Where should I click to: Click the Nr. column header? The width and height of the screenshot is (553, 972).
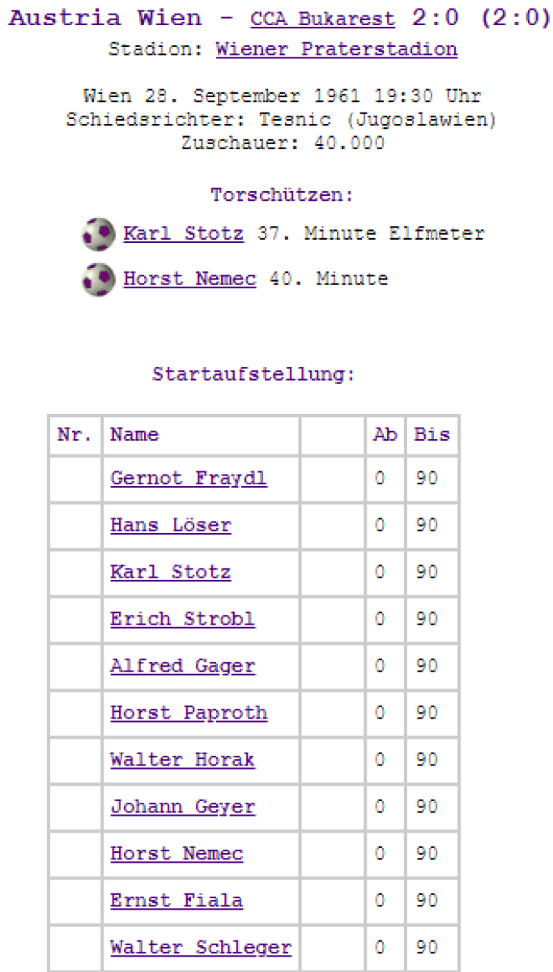coord(74,435)
